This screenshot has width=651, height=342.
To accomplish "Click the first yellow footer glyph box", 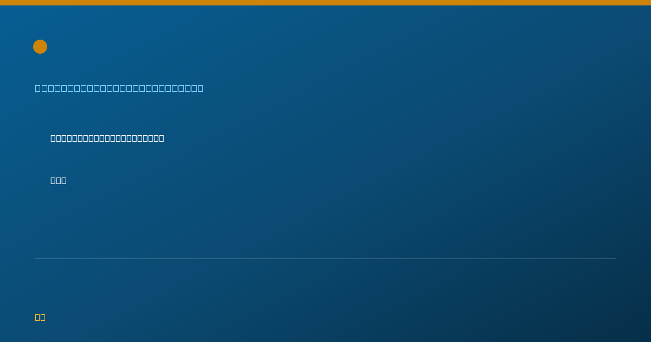I will click(37, 317).
